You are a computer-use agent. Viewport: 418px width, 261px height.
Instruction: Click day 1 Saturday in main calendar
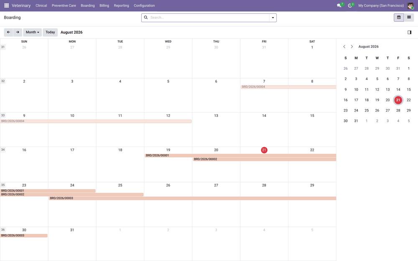click(x=312, y=47)
